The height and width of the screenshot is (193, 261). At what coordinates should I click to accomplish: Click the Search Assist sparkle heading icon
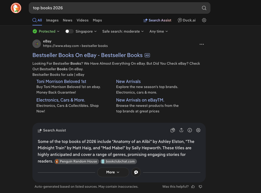click(x=40, y=130)
